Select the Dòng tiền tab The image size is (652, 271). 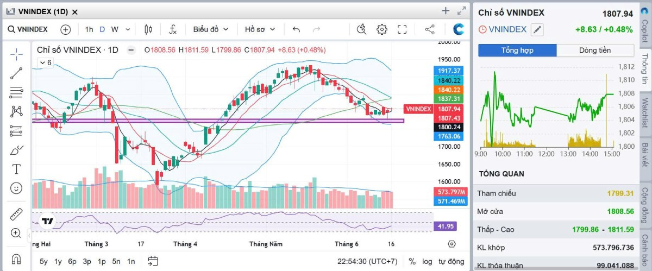pos(595,50)
